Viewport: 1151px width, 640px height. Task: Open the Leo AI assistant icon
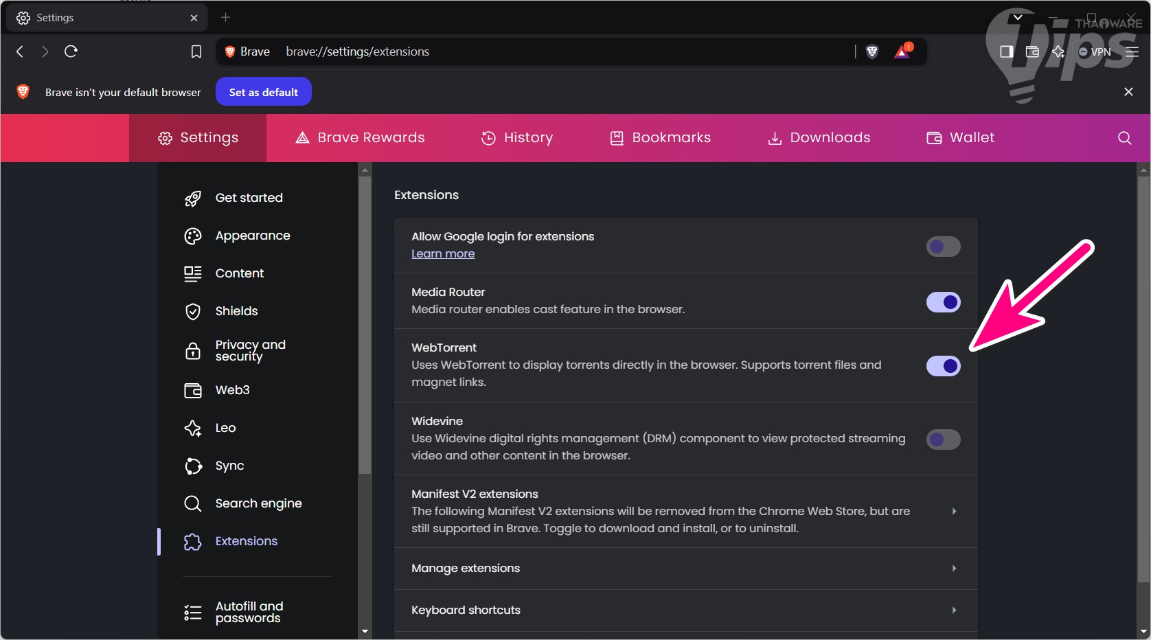1058,52
